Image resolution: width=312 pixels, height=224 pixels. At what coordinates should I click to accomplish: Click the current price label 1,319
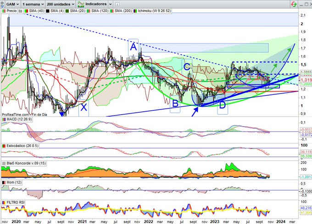(306, 80)
